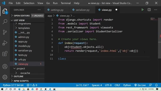Select Python 3.7.7 64-bit interpreter

pos(13,85)
